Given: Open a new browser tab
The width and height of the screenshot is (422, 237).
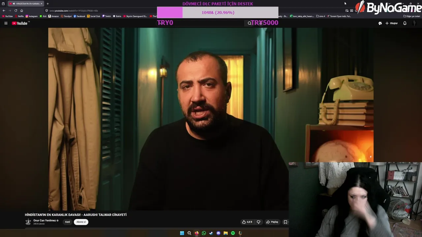Looking at the screenshot, I should point(47,4).
